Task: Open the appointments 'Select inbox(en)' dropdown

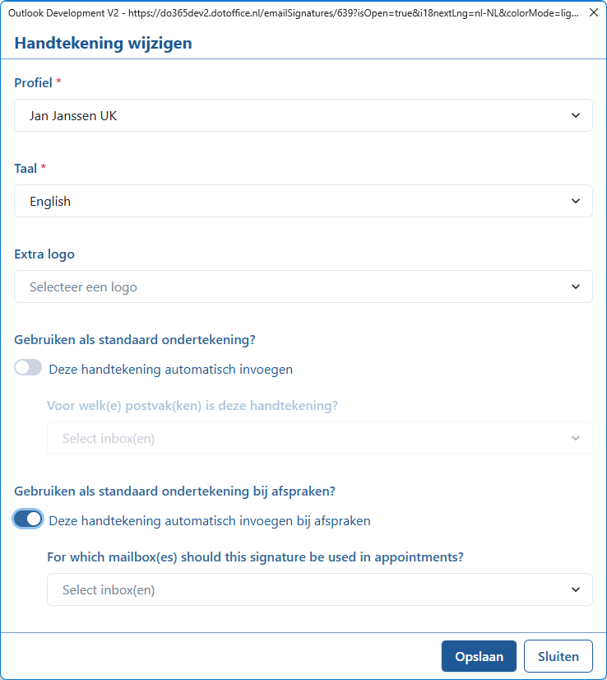Action: 320,589
